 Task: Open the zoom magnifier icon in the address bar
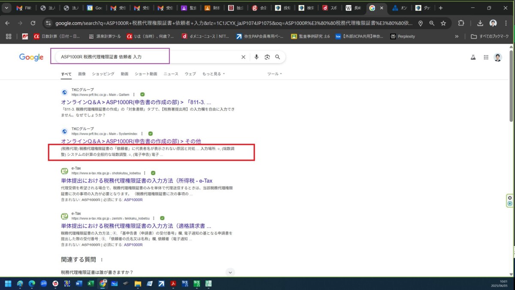[432, 23]
